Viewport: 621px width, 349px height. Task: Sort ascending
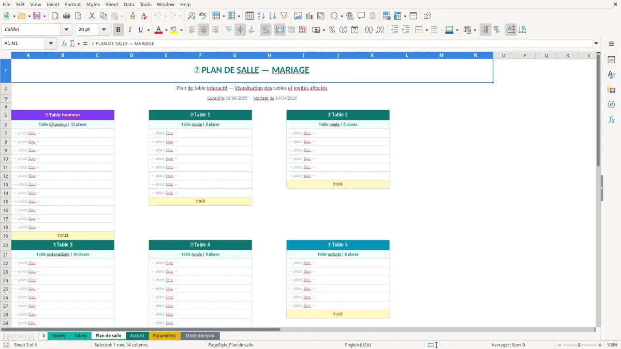(261, 16)
